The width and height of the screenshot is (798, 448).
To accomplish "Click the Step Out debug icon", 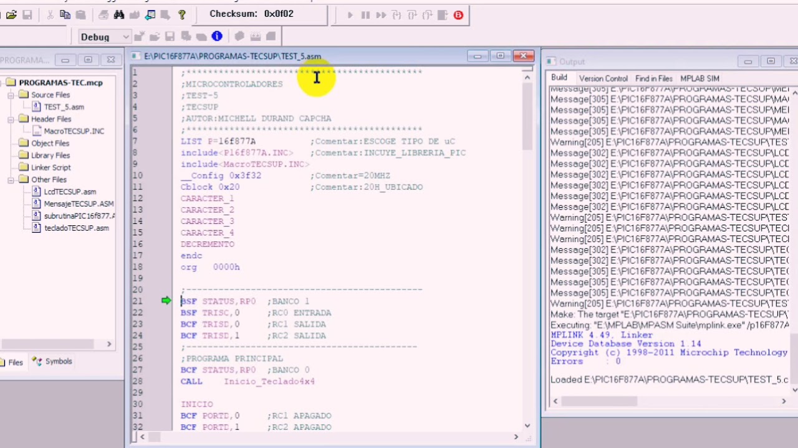I will 427,15.
